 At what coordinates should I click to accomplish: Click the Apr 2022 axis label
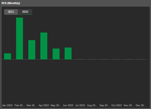(44, 105)
